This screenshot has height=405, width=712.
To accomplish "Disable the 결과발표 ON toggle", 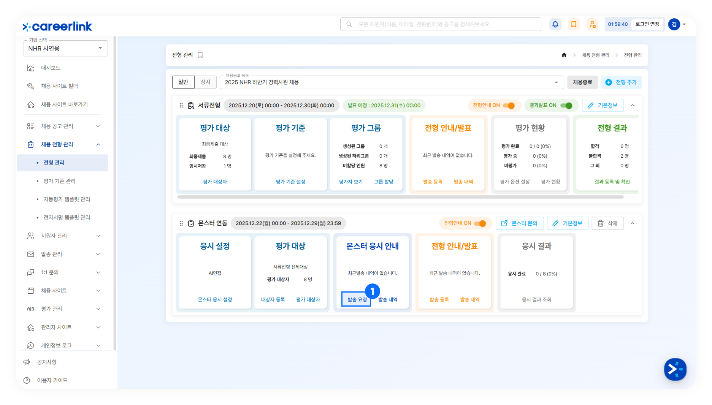I will [x=566, y=106].
